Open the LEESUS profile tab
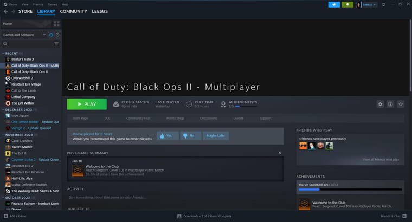 pyautogui.click(x=100, y=11)
